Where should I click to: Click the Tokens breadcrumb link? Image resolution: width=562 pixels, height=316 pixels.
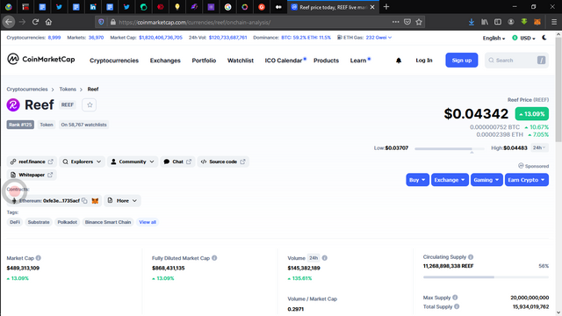[x=68, y=90]
